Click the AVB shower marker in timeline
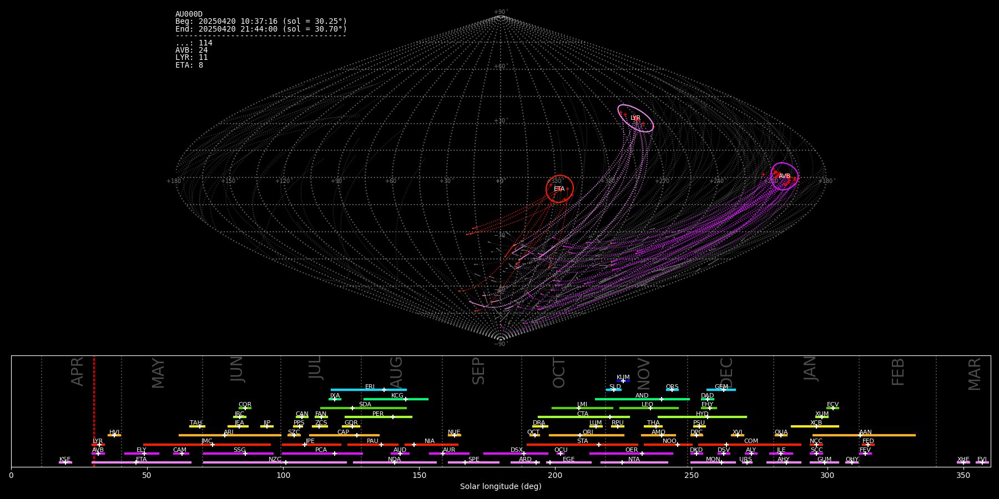The width and height of the screenshot is (999, 499). click(98, 454)
